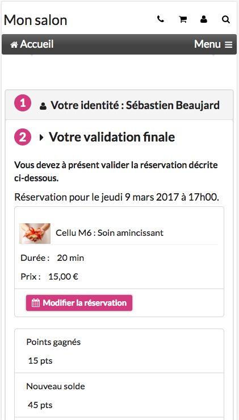This screenshot has height=420, width=239.
Task: Click the user account icon
Action: click(x=204, y=19)
